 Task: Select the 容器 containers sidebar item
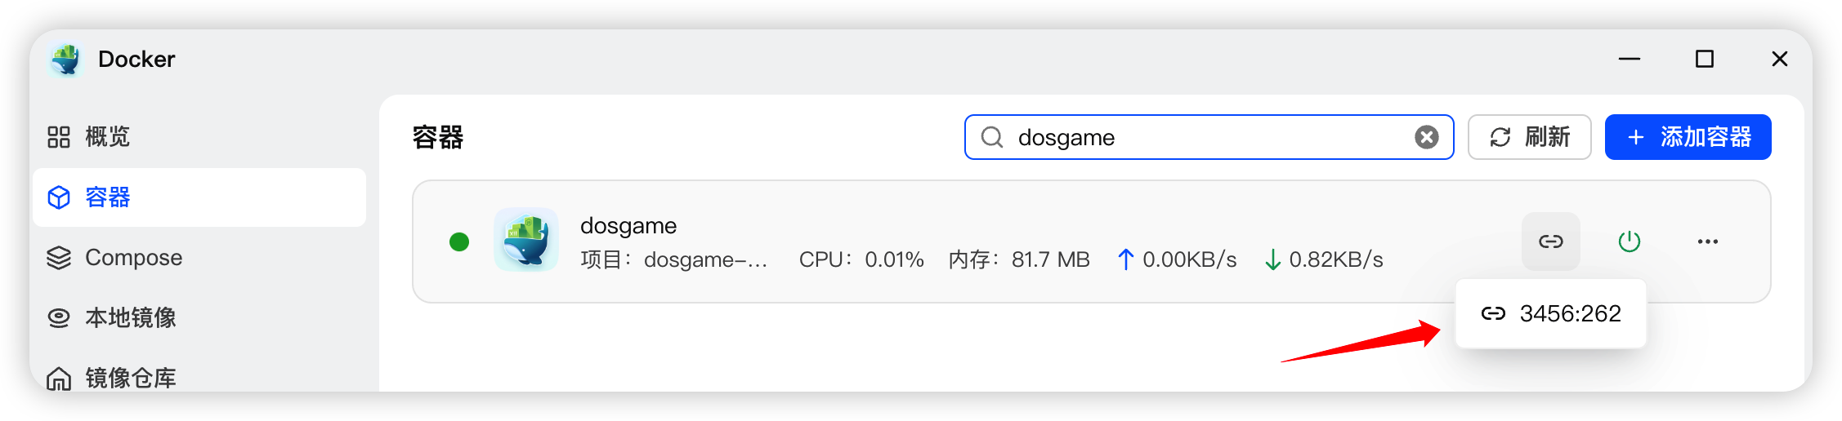click(x=106, y=197)
